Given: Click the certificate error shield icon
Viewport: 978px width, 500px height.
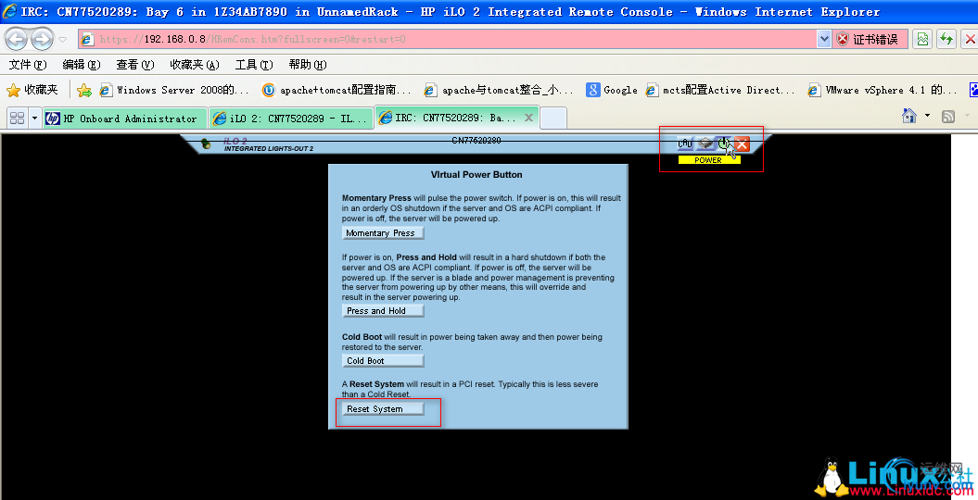Looking at the screenshot, I should (843, 39).
